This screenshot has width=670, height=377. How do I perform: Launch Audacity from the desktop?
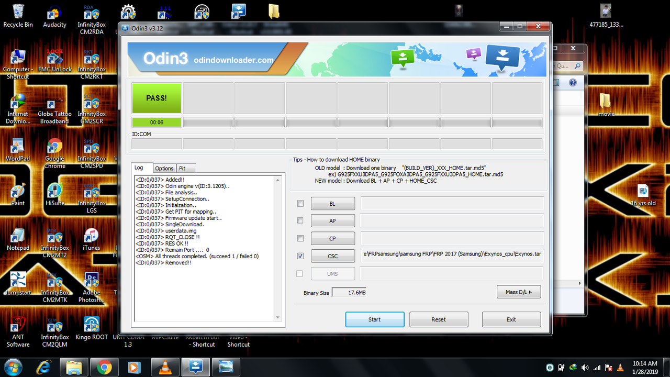[54, 16]
